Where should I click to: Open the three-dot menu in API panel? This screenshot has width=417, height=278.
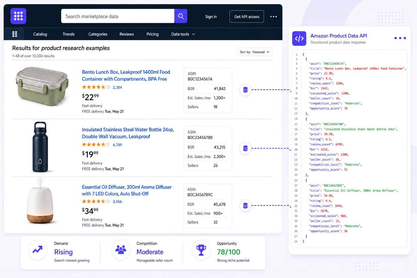tap(400, 38)
